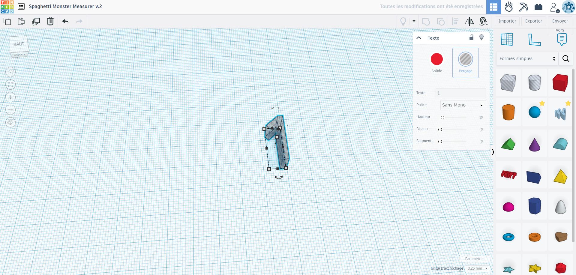Click the design title Spaghetti Monster Measurer v.2

(65, 6)
